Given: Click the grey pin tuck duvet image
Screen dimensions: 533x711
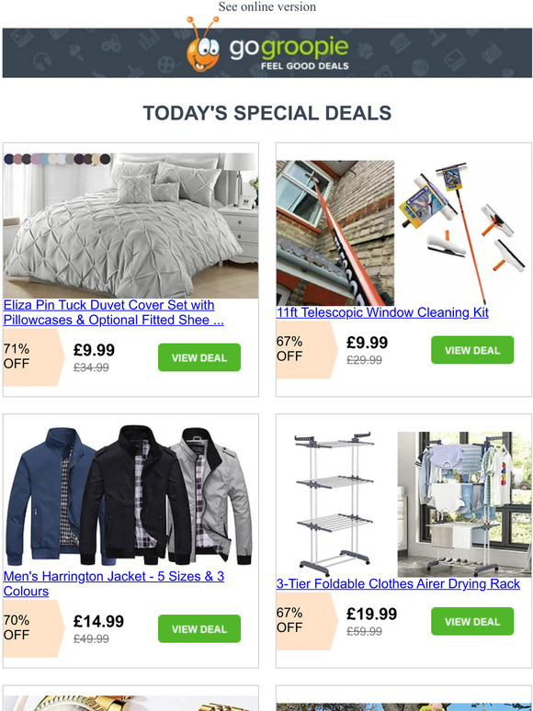Looking at the screenshot, I should [130, 225].
